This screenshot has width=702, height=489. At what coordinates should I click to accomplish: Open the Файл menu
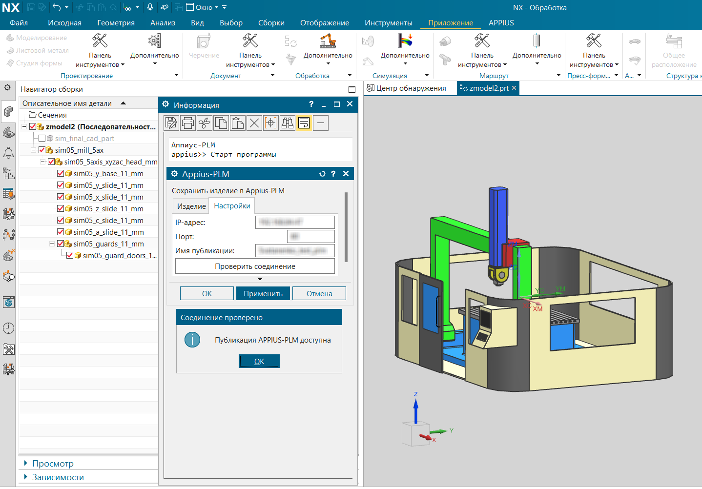19,23
